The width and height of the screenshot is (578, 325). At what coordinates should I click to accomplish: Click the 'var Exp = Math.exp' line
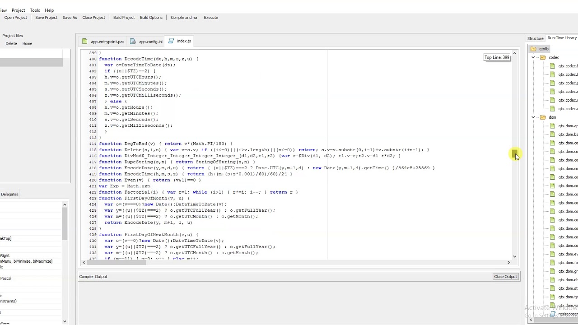click(124, 186)
